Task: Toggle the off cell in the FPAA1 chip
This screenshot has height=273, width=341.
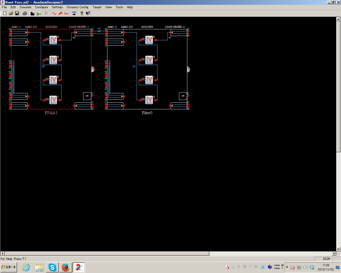Action: click(87, 96)
